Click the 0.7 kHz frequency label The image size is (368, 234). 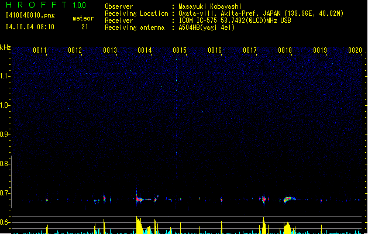(x=5, y=193)
